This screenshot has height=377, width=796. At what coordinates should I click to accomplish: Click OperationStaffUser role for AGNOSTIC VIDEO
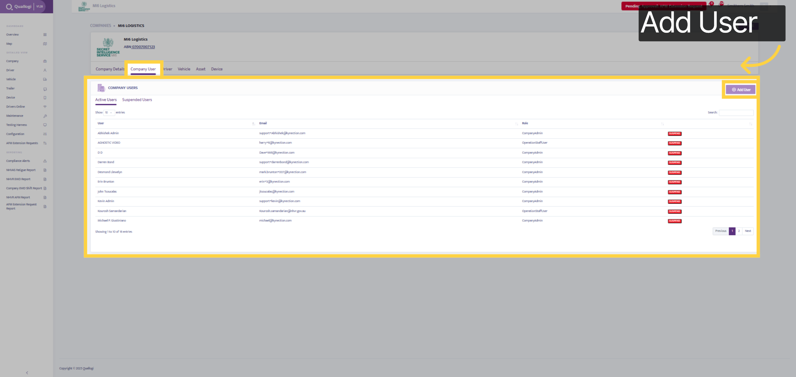[x=535, y=143]
